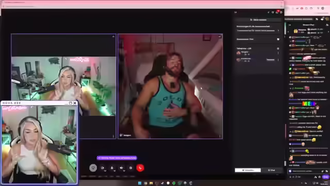Expand the community settings row chevron

pyautogui.click(x=278, y=30)
